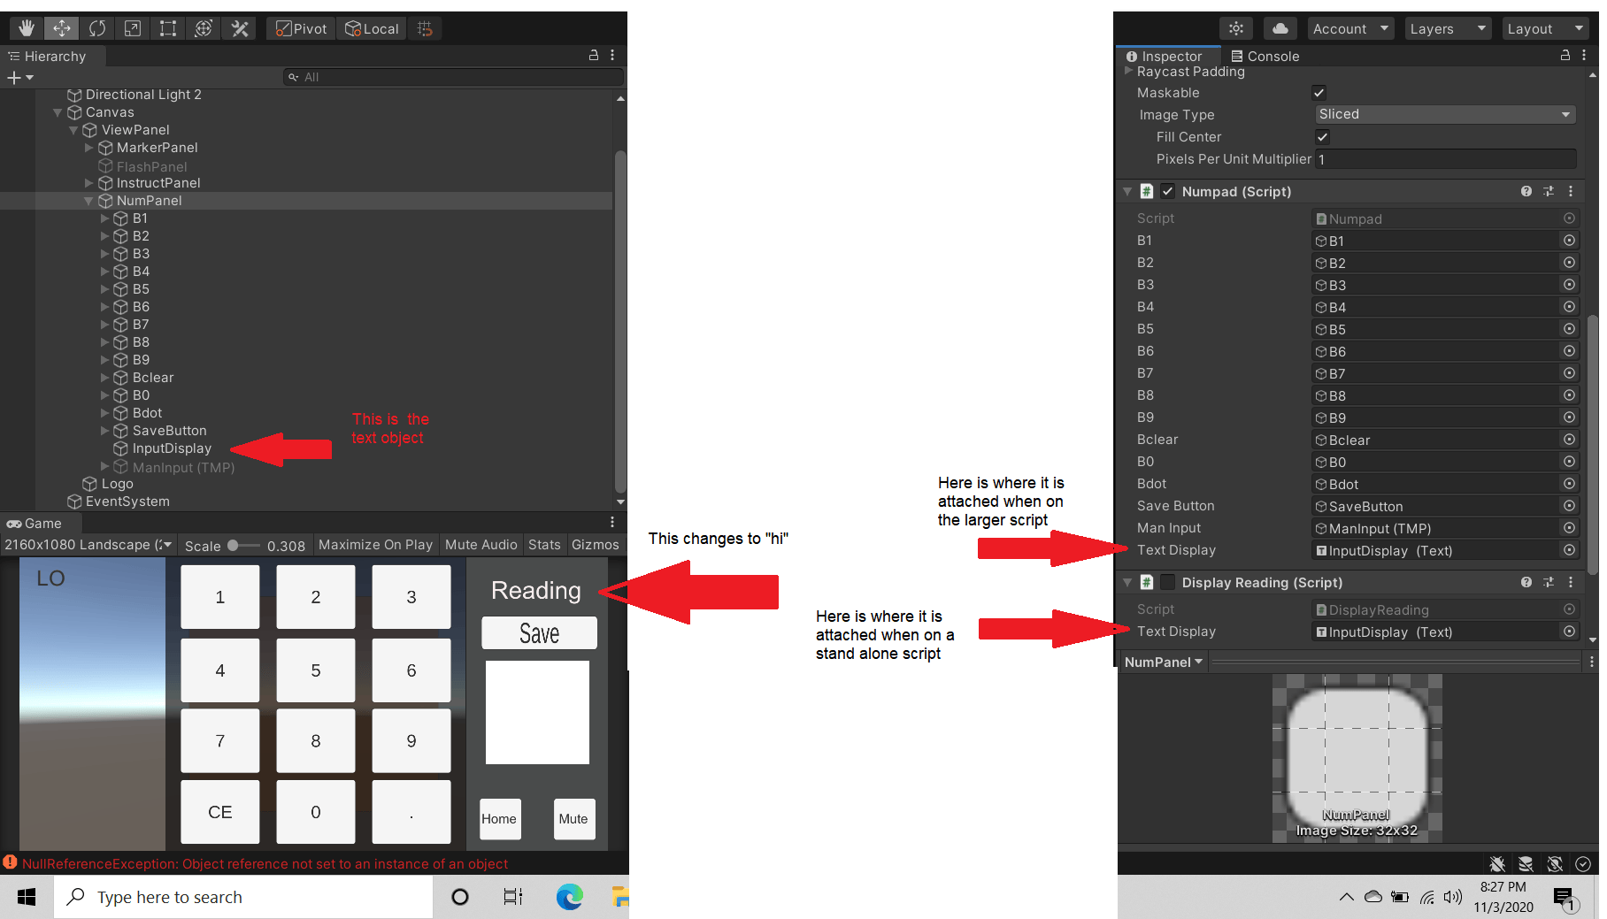Toggle Maximize On Play

[x=375, y=545]
